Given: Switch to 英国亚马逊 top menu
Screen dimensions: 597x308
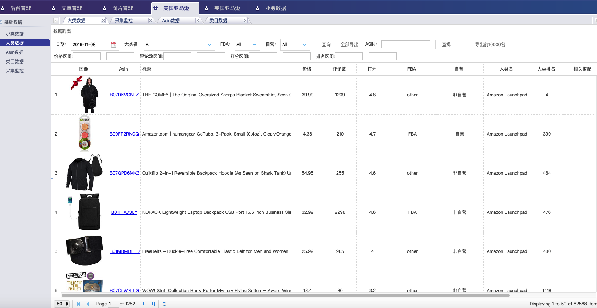Looking at the screenshot, I should [227, 8].
